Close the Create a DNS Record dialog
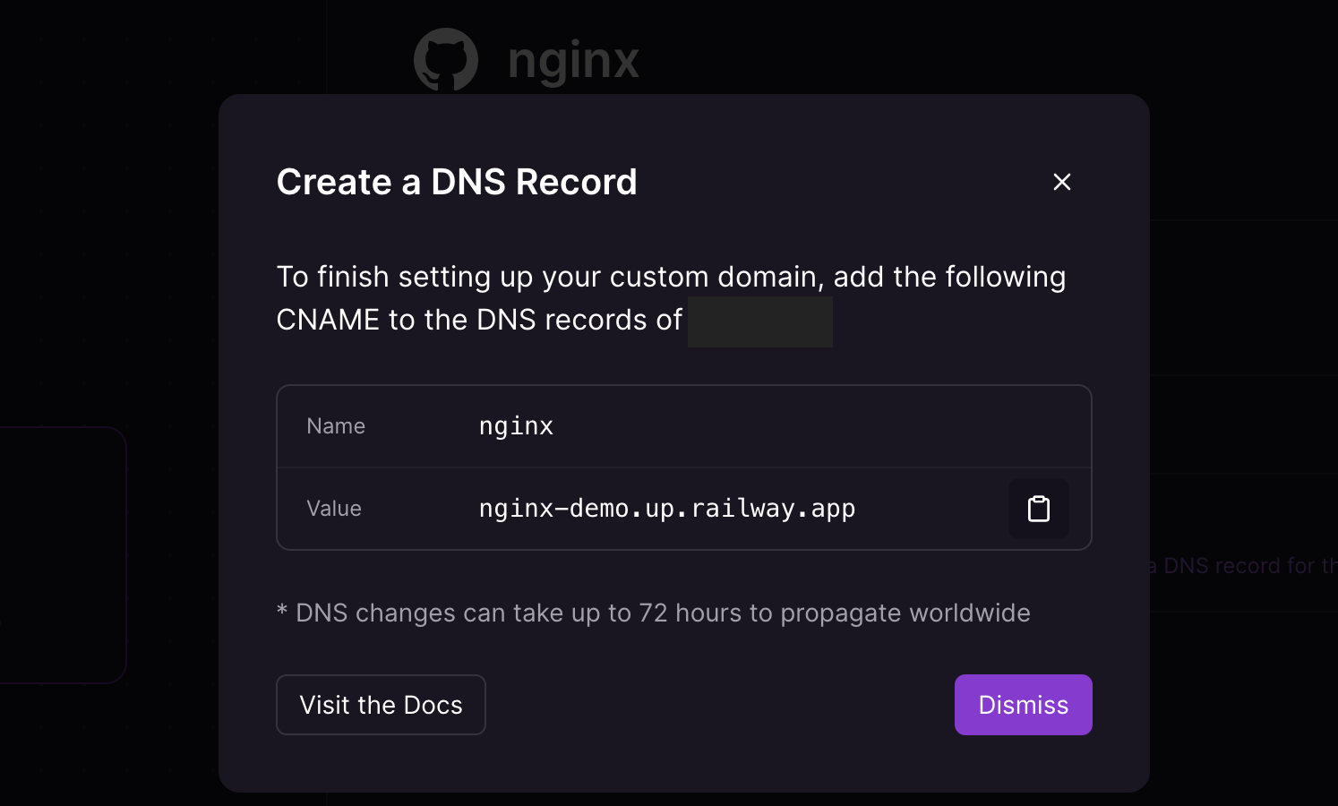 (x=1061, y=182)
